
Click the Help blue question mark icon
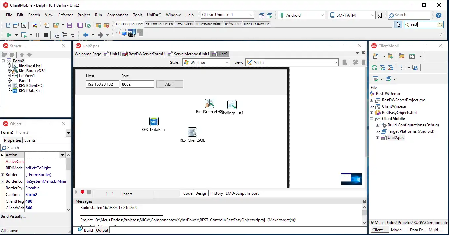pos(439,15)
